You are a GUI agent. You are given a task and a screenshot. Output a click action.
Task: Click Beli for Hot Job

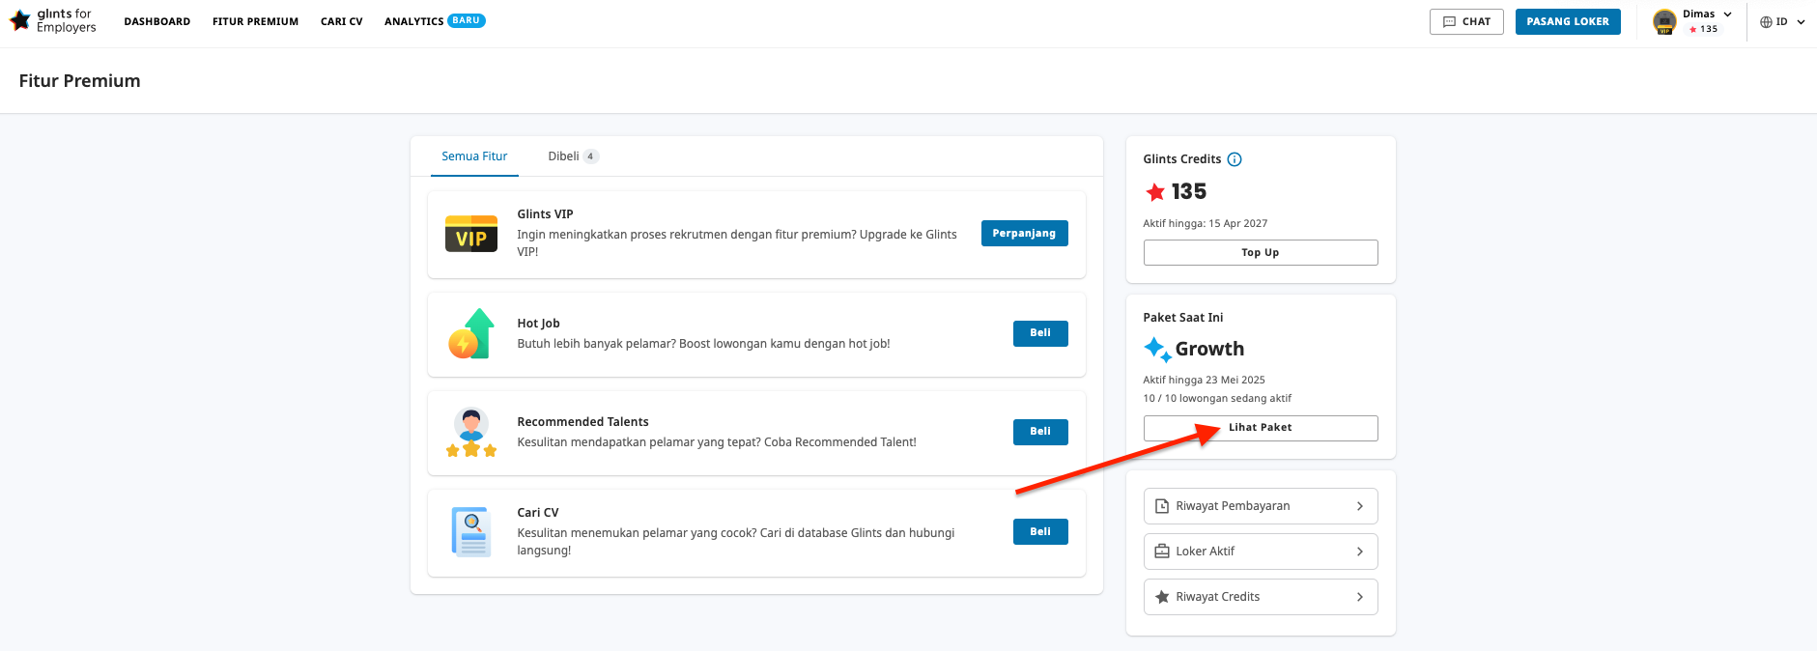(1040, 333)
